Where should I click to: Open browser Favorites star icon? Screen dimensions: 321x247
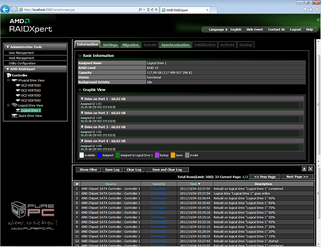tap(311, 10)
